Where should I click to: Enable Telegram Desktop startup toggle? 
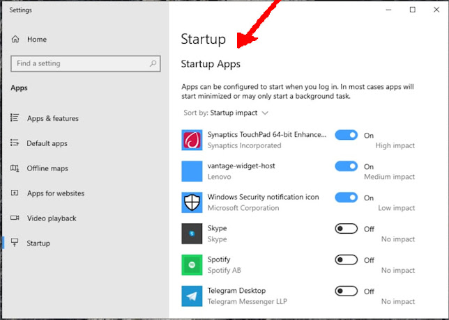(x=347, y=291)
